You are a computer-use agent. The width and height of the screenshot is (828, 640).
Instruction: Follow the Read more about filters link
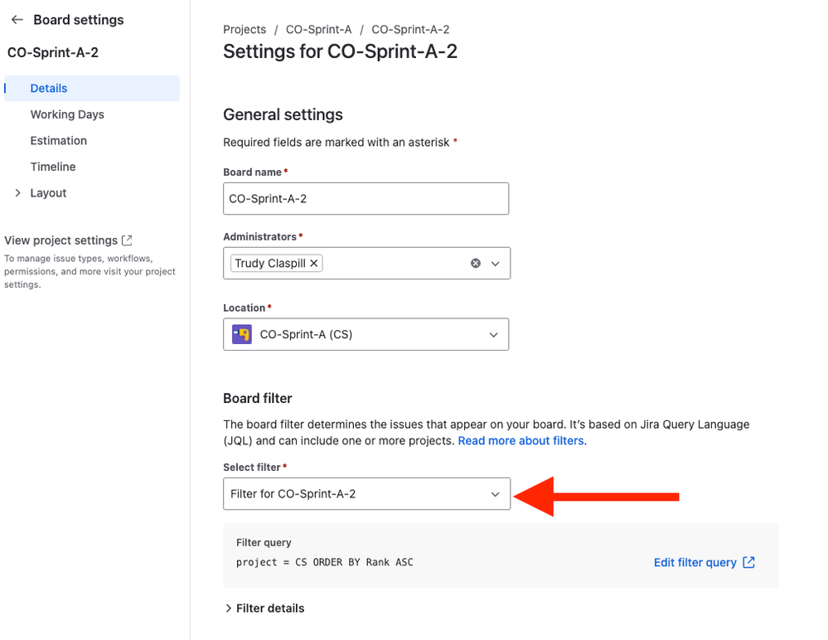(521, 440)
